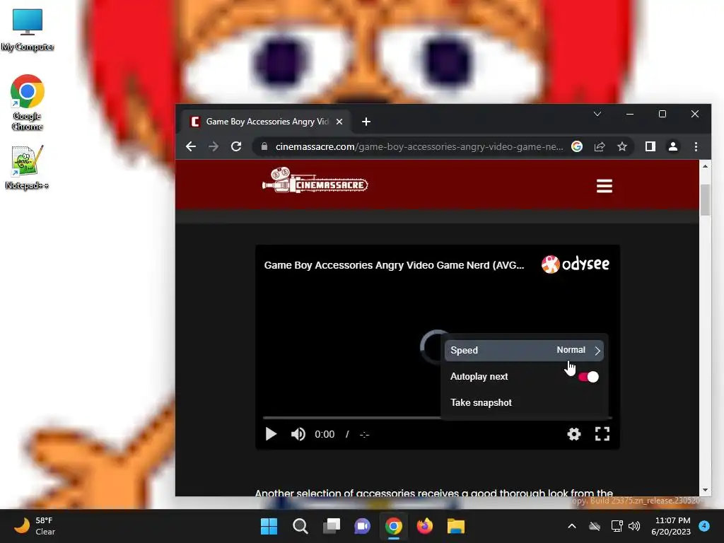Viewport: 724px width, 543px height.
Task: Open the Speed submenu
Action: (x=524, y=351)
